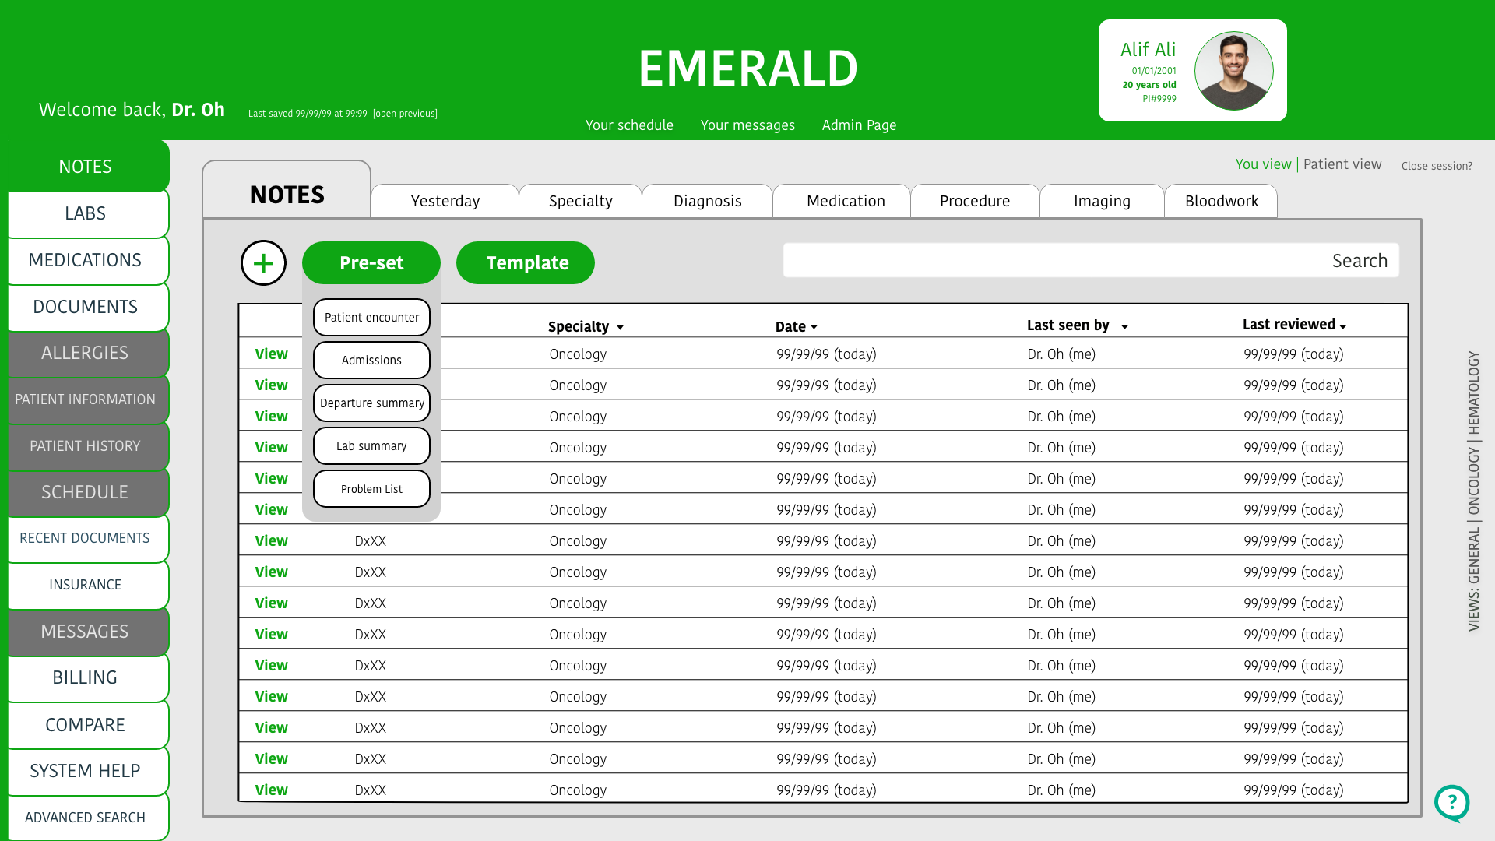Click View link in the first table row
The width and height of the screenshot is (1495, 841).
[271, 354]
